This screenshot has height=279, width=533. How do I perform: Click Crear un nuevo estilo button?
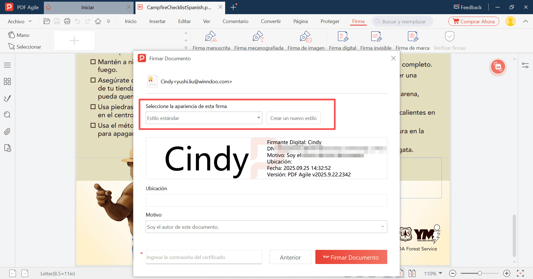point(293,118)
